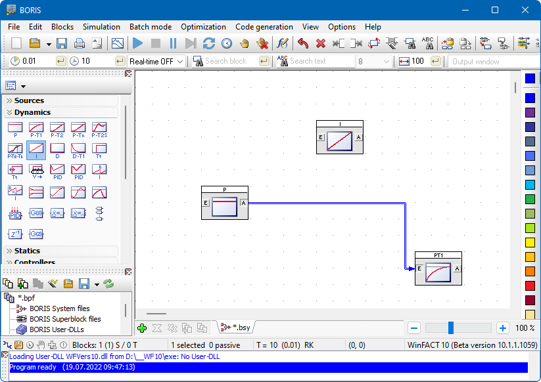Screen dimensions: 541x382
Task: Click the magic wand icon in project panel
Action: 53,284
